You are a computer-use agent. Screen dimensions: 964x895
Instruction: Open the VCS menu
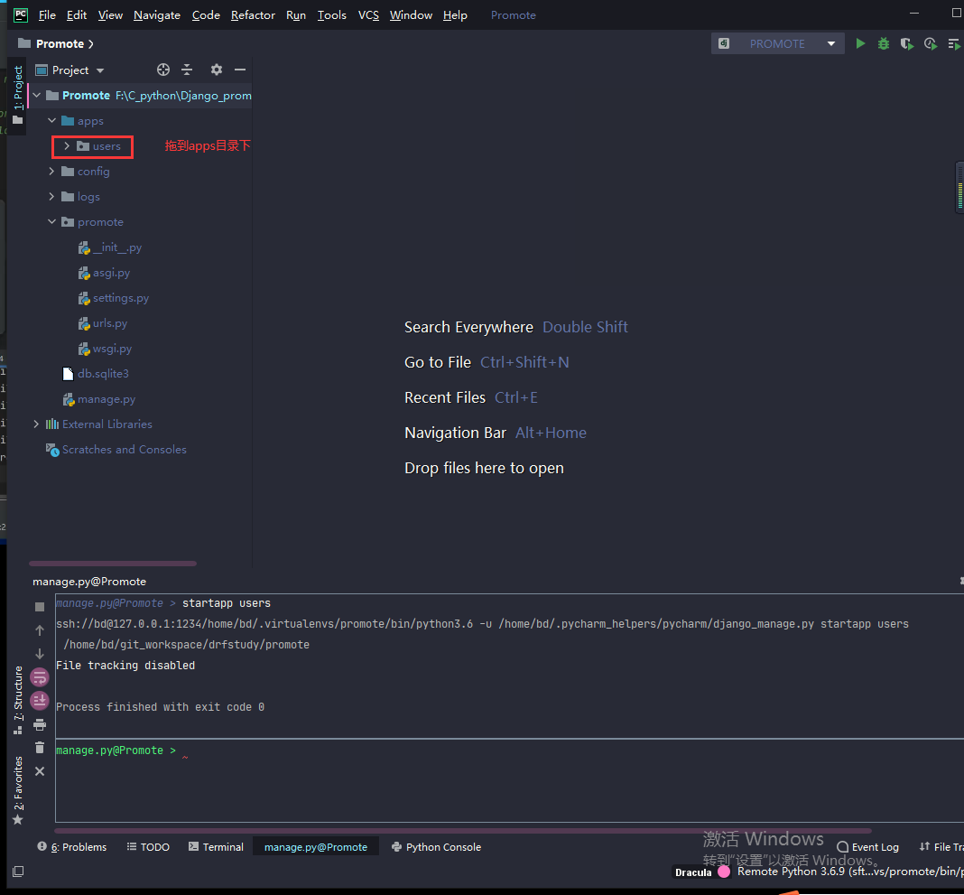368,14
